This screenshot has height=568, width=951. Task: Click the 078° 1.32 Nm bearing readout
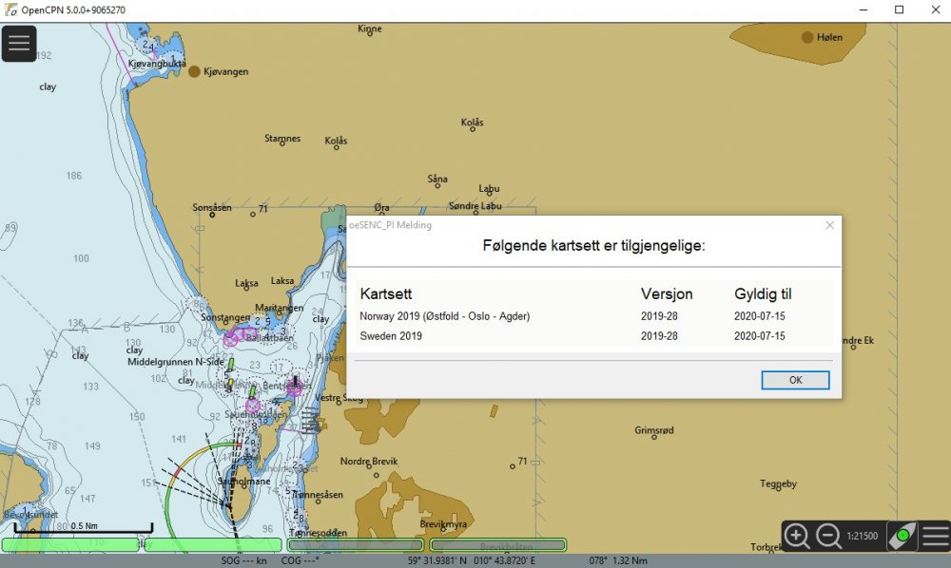point(618,560)
